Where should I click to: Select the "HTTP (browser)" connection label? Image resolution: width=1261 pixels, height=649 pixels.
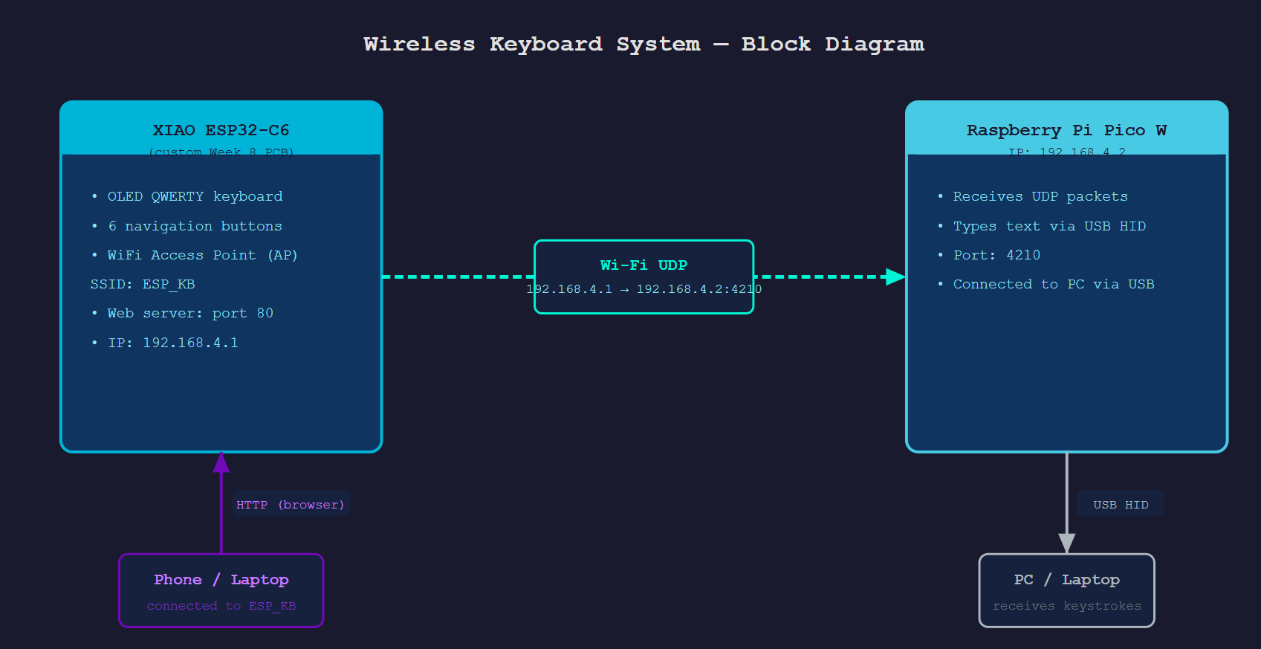[291, 505]
